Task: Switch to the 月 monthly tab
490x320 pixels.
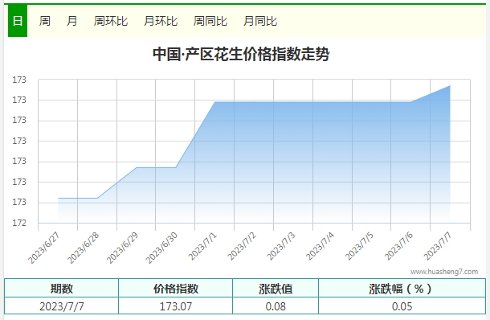Action: [71, 21]
